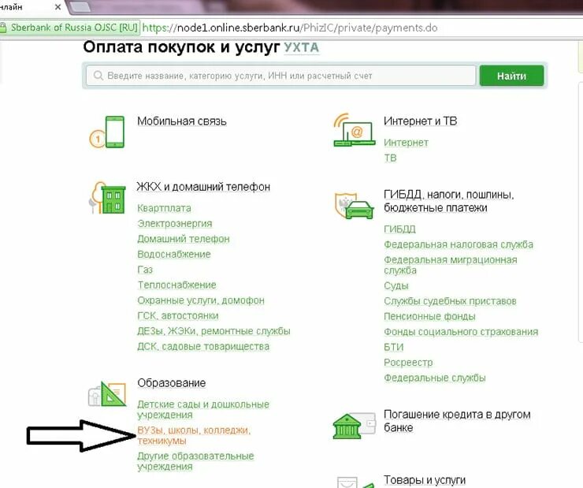Click the bank building loan repayment icon
Screen dimensions: 583x488
(x=354, y=426)
